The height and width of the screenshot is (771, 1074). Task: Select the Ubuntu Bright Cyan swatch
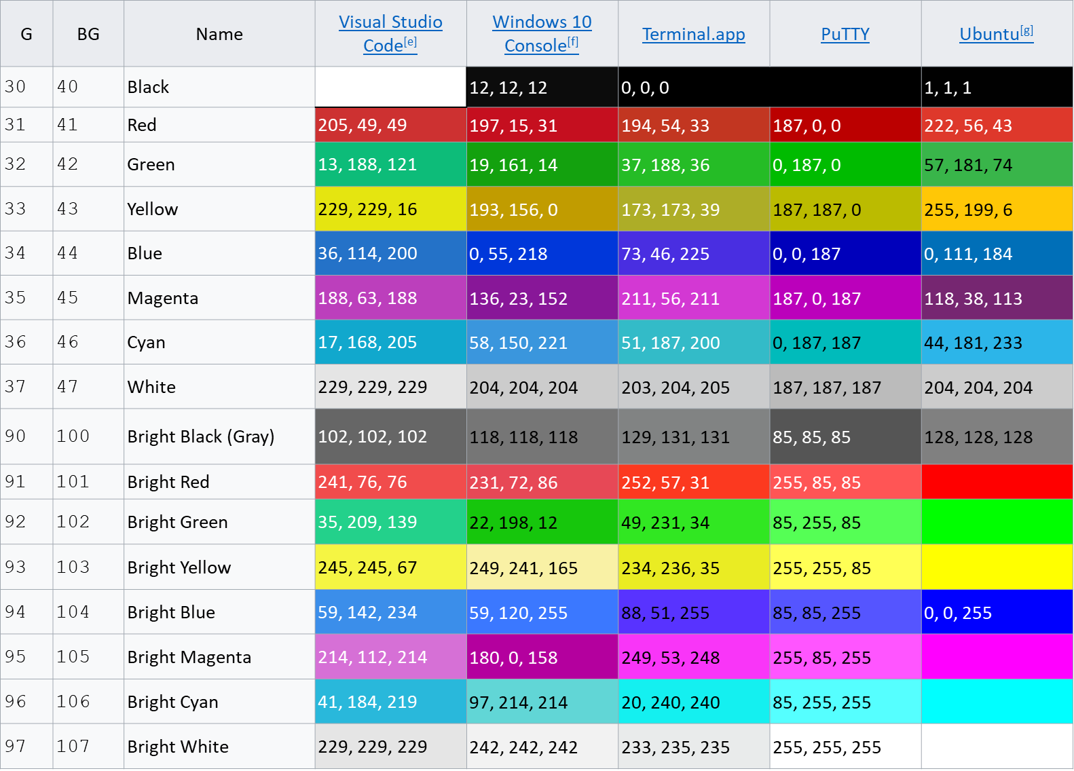(x=997, y=702)
